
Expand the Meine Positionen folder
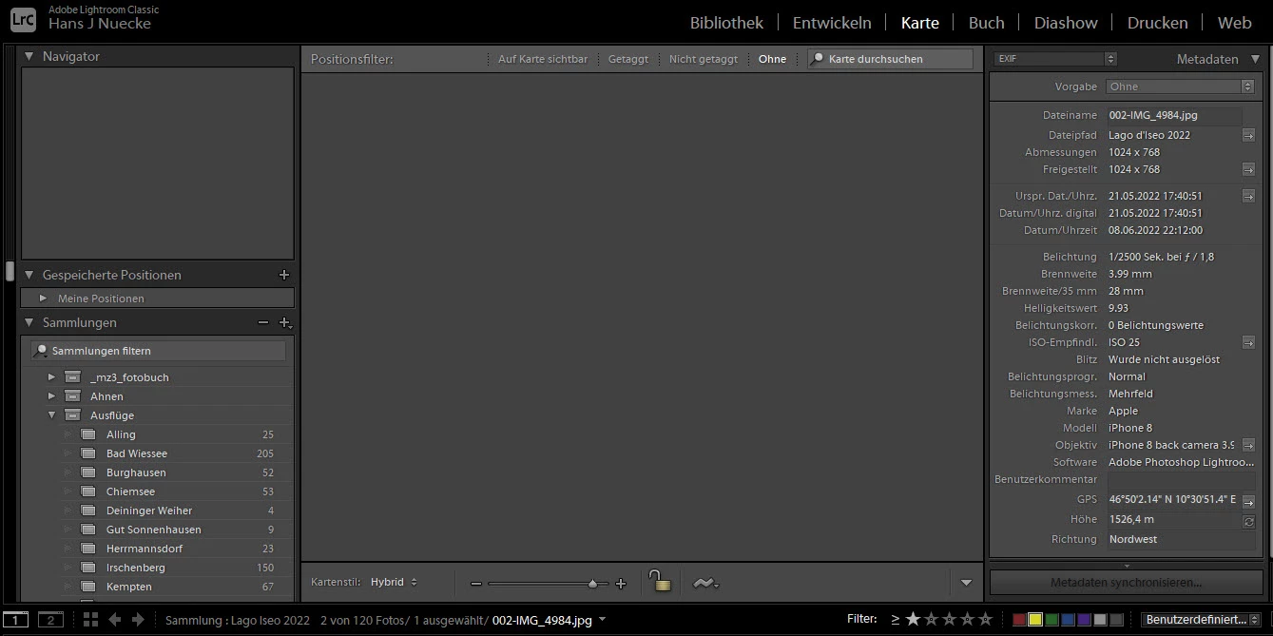(43, 298)
